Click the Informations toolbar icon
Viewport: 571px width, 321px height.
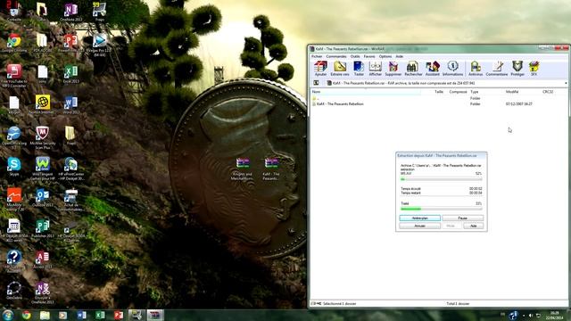pyautogui.click(x=452, y=69)
